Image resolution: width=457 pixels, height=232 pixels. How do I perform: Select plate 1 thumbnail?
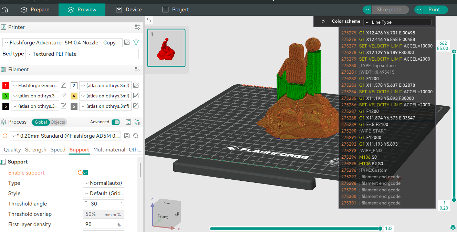166,48
